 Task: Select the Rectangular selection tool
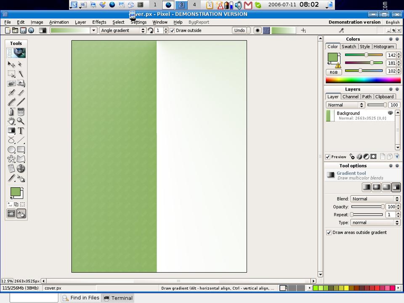11,74
